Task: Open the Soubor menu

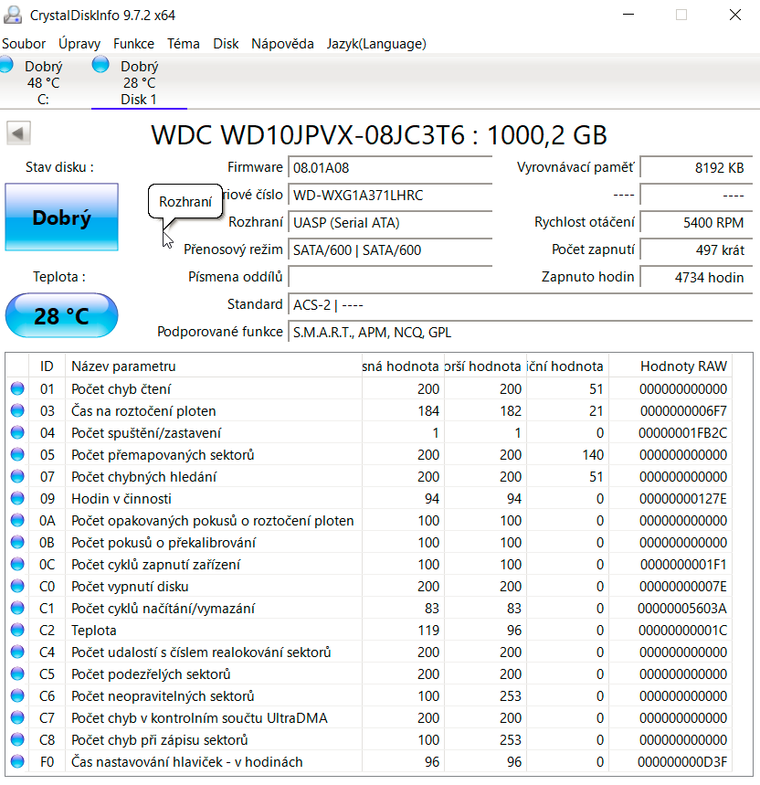Action: coord(24,44)
